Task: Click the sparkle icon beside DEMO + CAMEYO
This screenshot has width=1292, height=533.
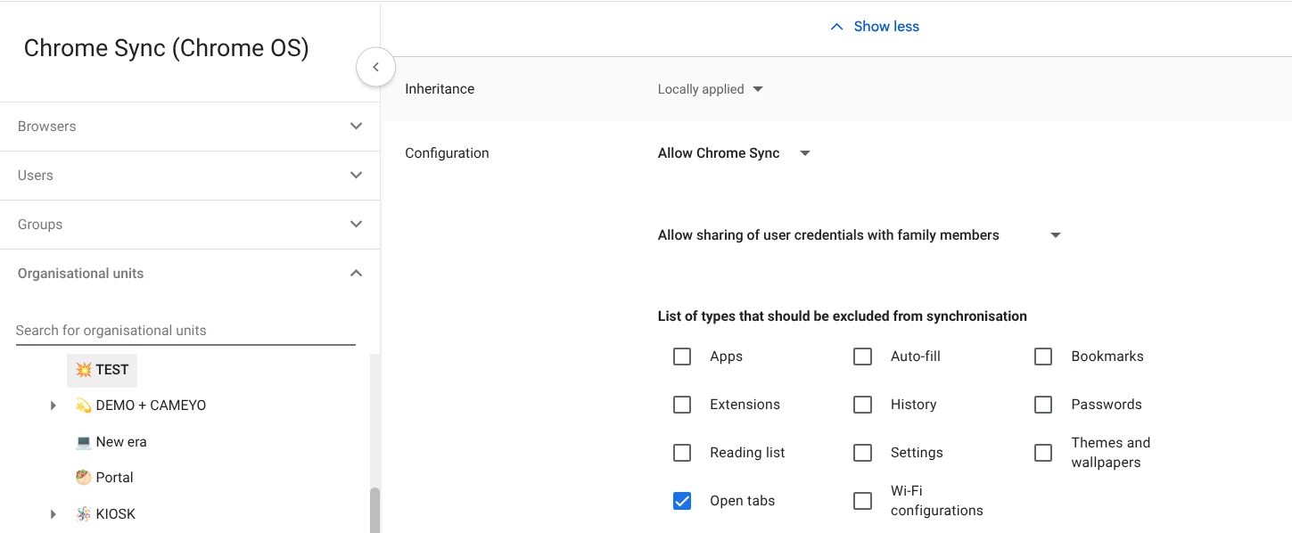Action: [84, 406]
